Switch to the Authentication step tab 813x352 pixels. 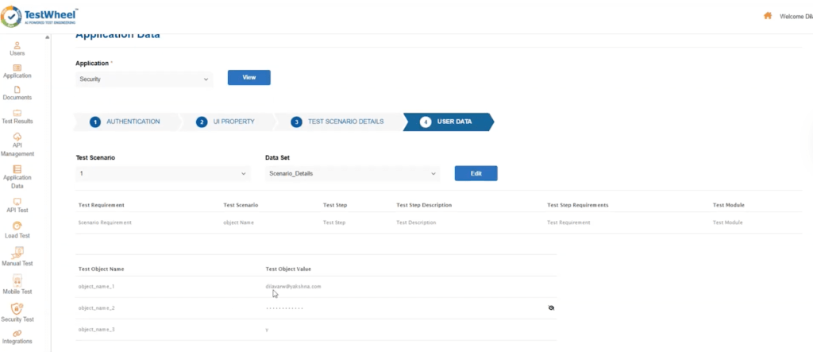[125, 122]
